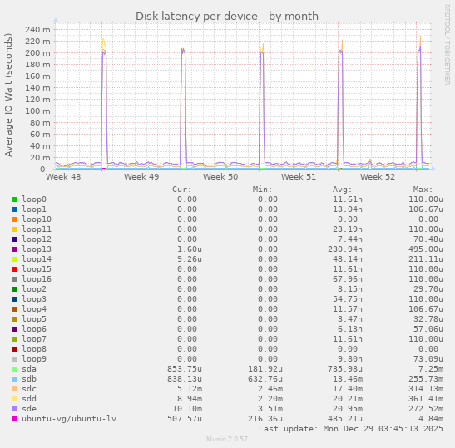Viewport: 455px width, 448px height.
Task: Click the 'Last update' timestamp line
Action: 351,429
